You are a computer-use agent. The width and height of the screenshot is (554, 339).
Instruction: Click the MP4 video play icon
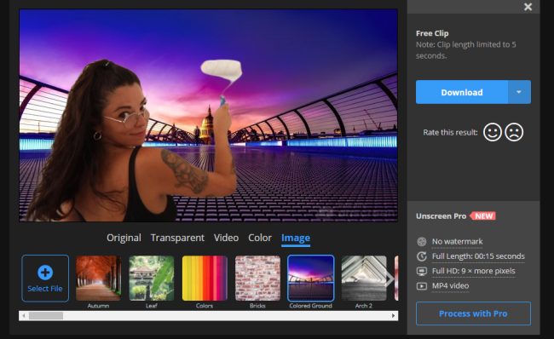(x=422, y=286)
